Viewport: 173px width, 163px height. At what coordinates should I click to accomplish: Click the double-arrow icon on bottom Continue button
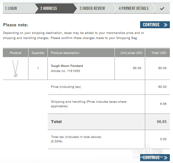click(165, 158)
